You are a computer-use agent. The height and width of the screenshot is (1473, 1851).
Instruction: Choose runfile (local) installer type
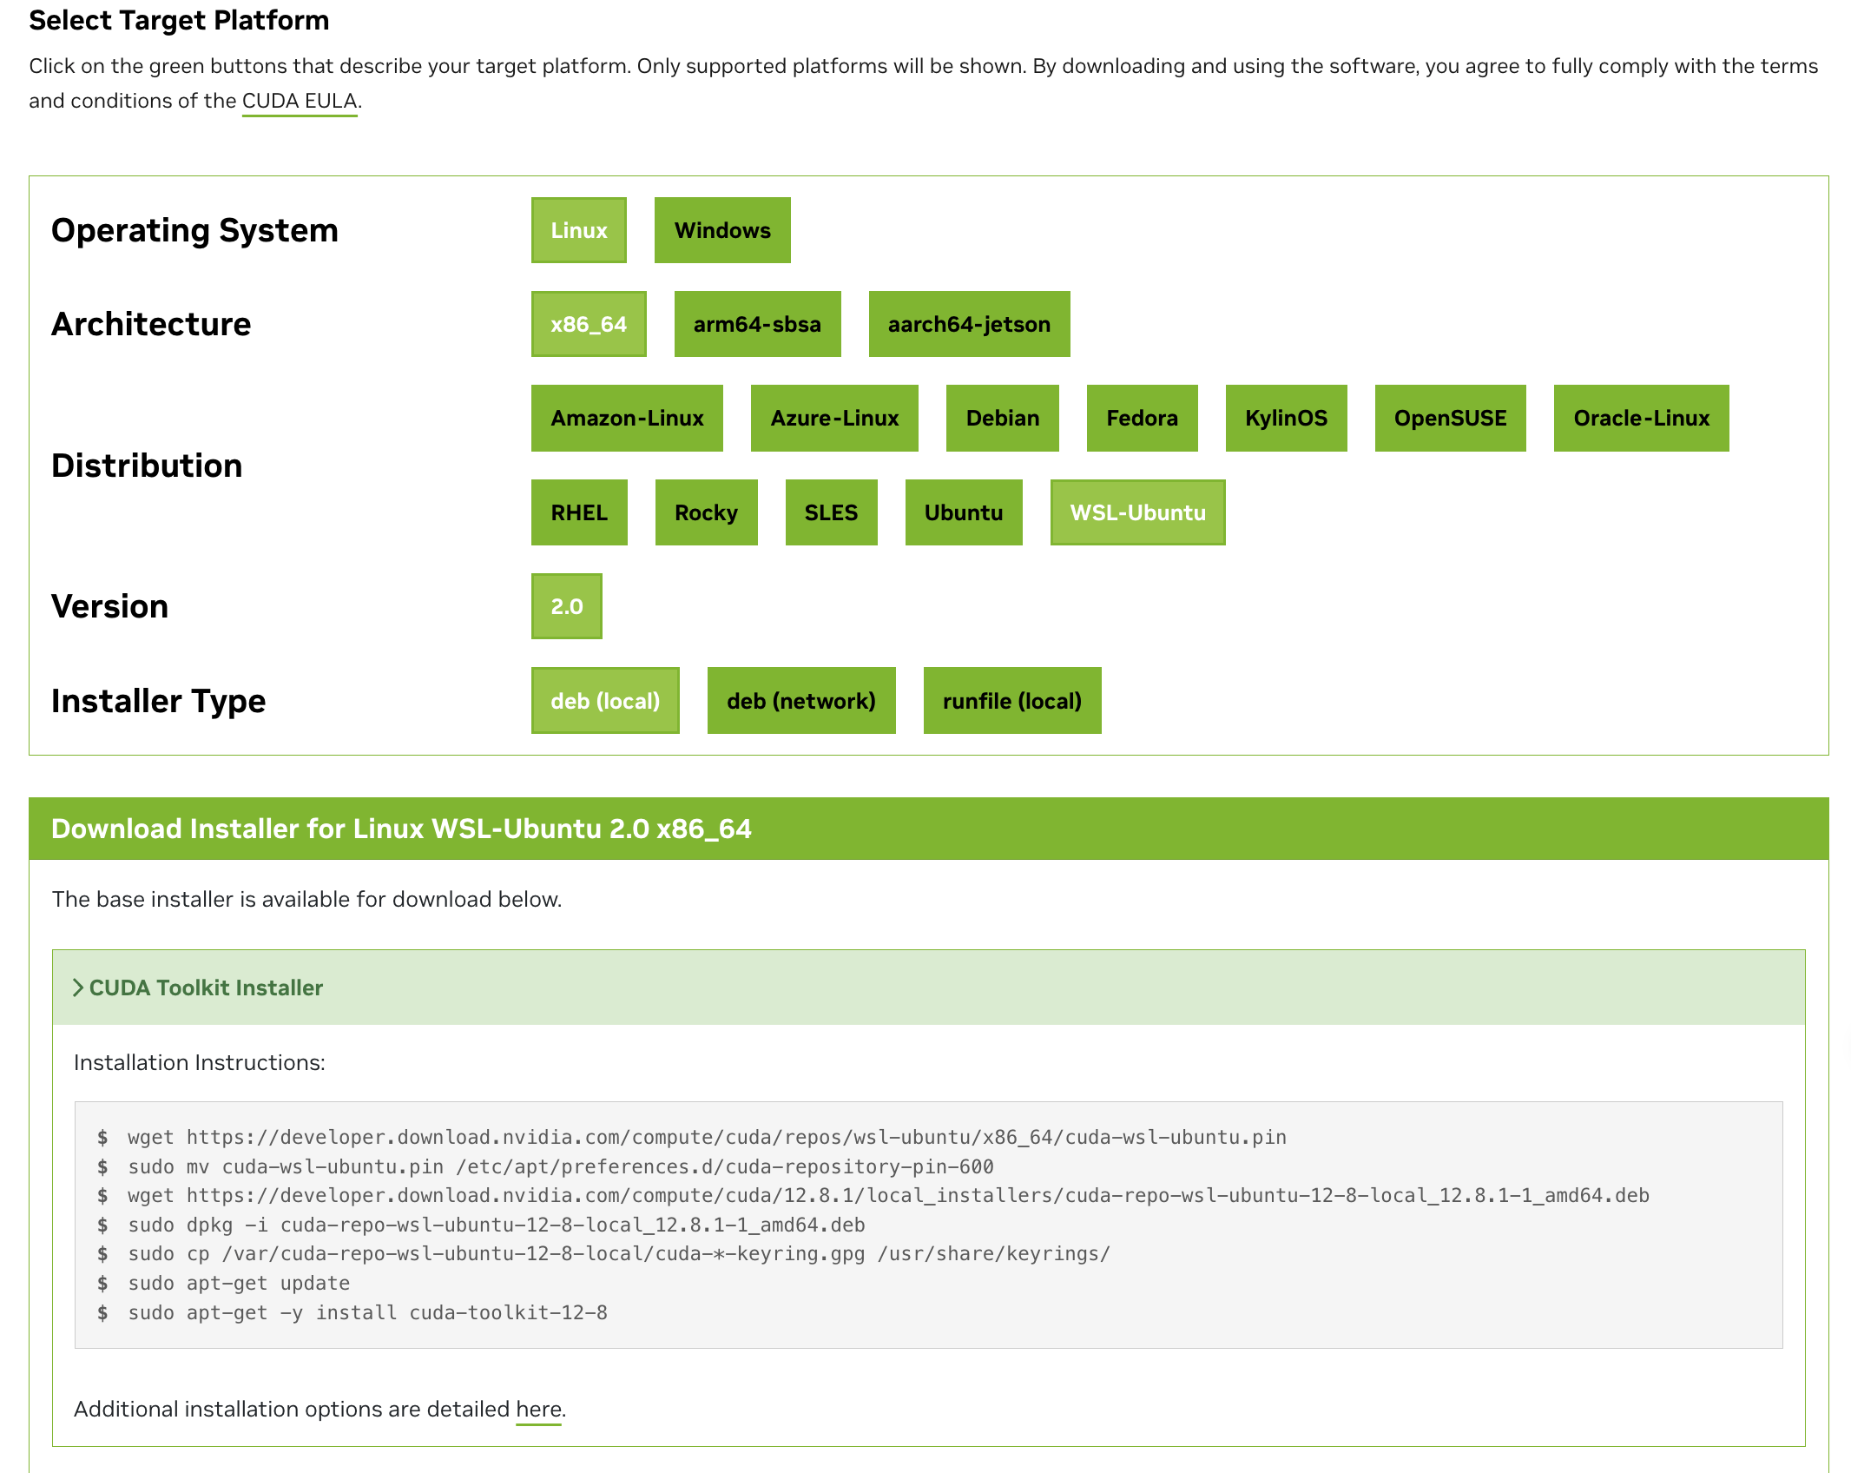pos(1012,701)
